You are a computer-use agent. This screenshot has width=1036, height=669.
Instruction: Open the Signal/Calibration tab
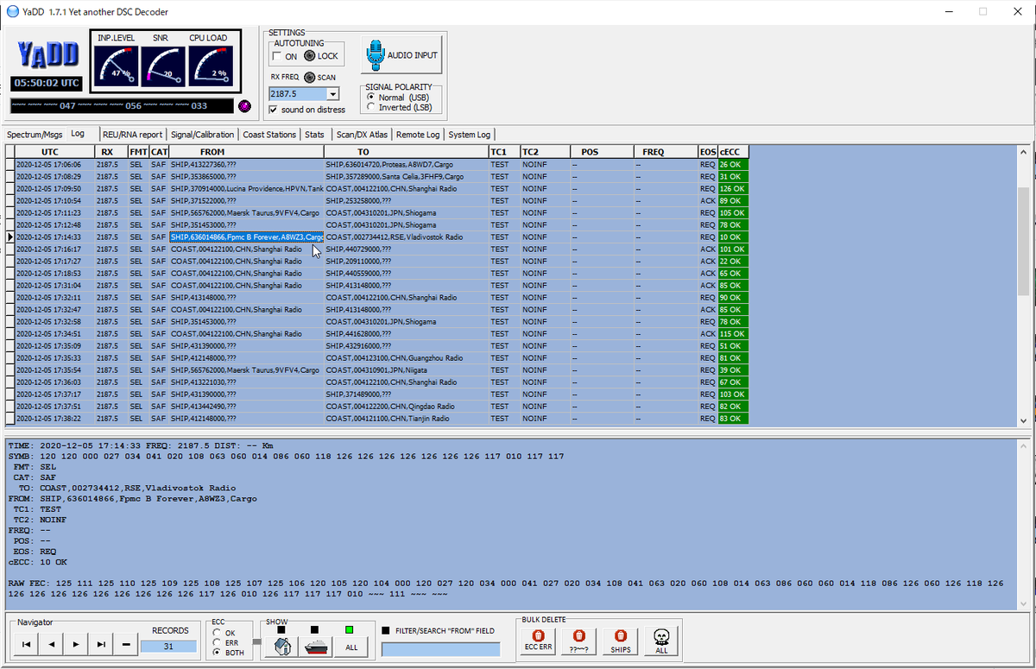pyautogui.click(x=202, y=135)
